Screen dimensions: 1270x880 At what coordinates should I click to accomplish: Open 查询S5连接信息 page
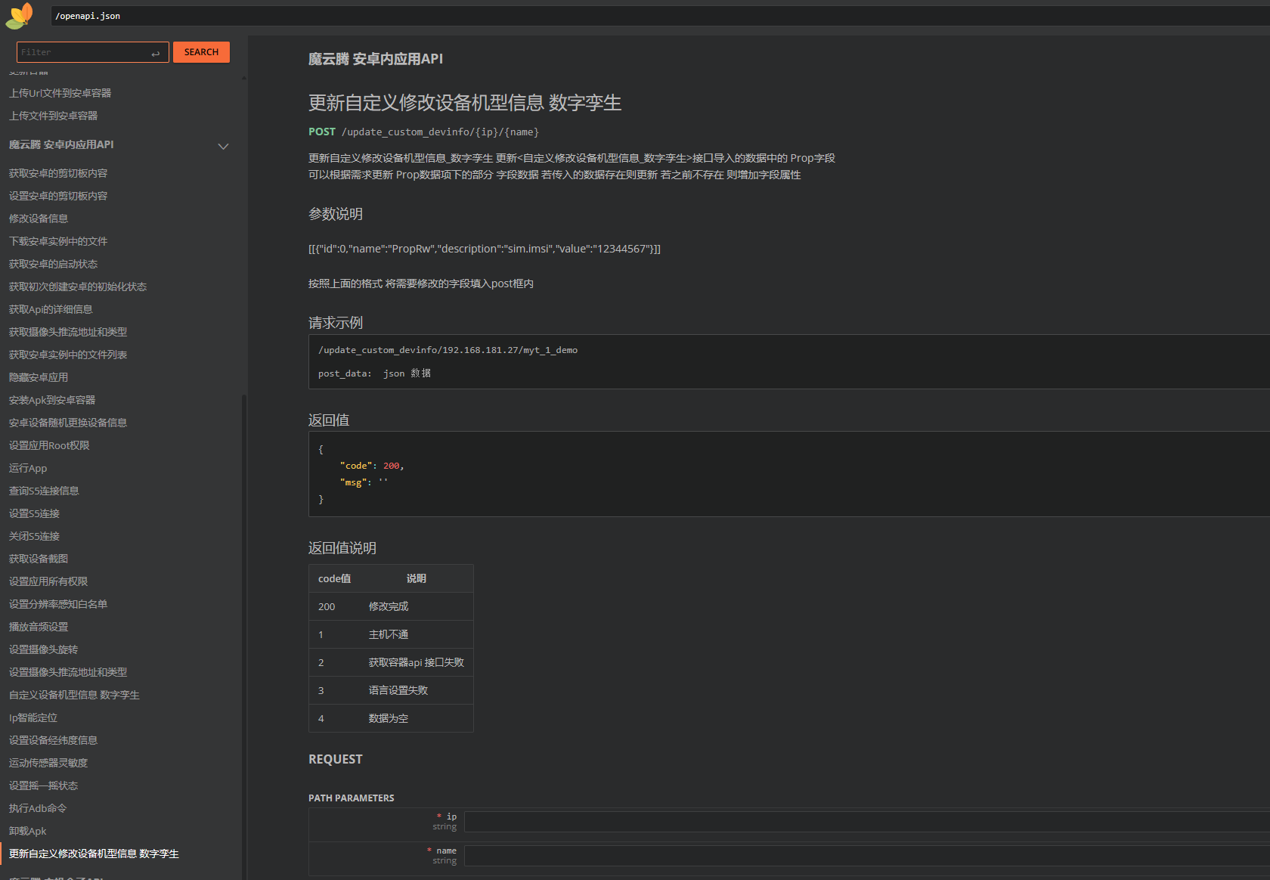(x=43, y=490)
